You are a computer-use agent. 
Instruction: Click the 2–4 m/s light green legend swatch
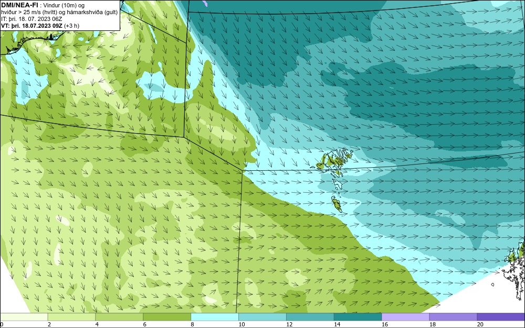71,317
